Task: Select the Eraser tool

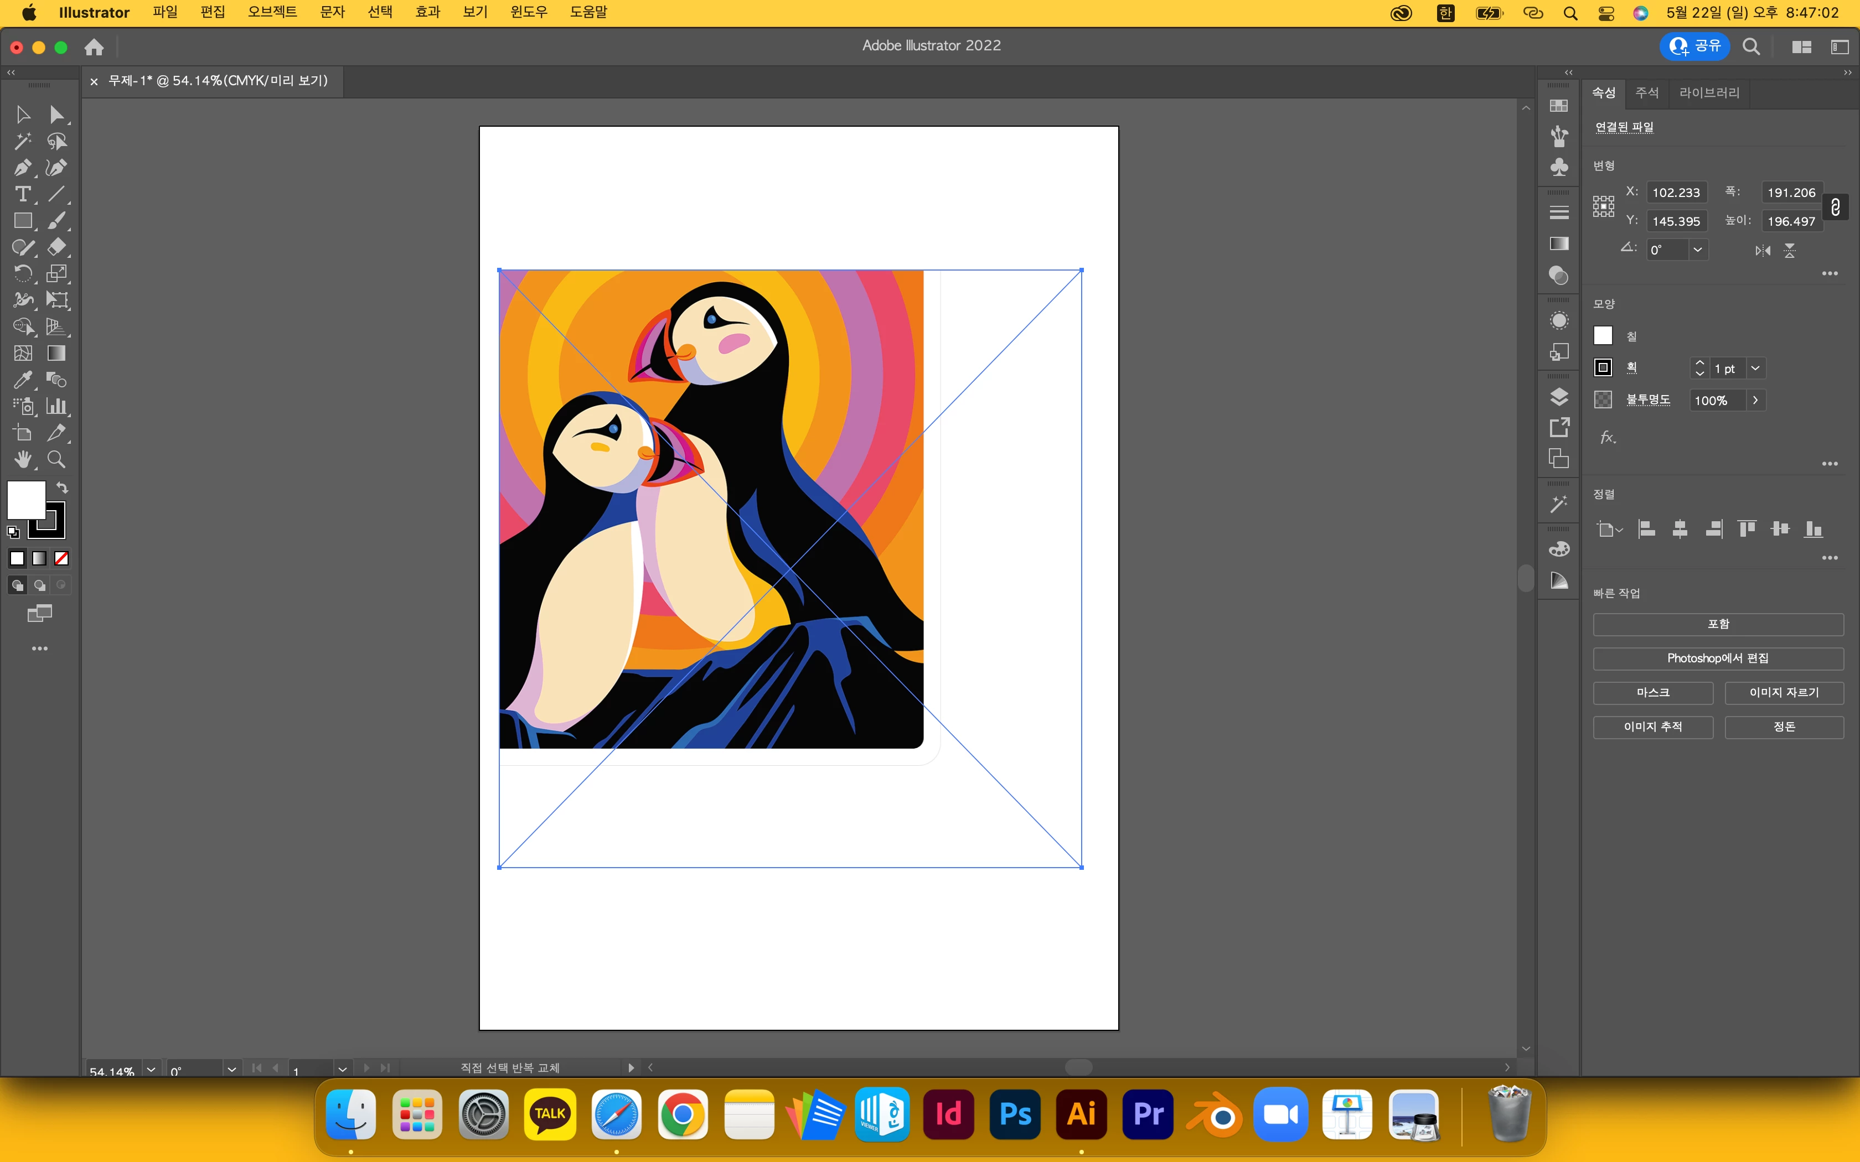Action: (x=57, y=247)
